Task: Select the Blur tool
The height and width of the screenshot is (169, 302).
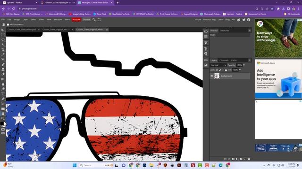Action: [x=3, y=84]
